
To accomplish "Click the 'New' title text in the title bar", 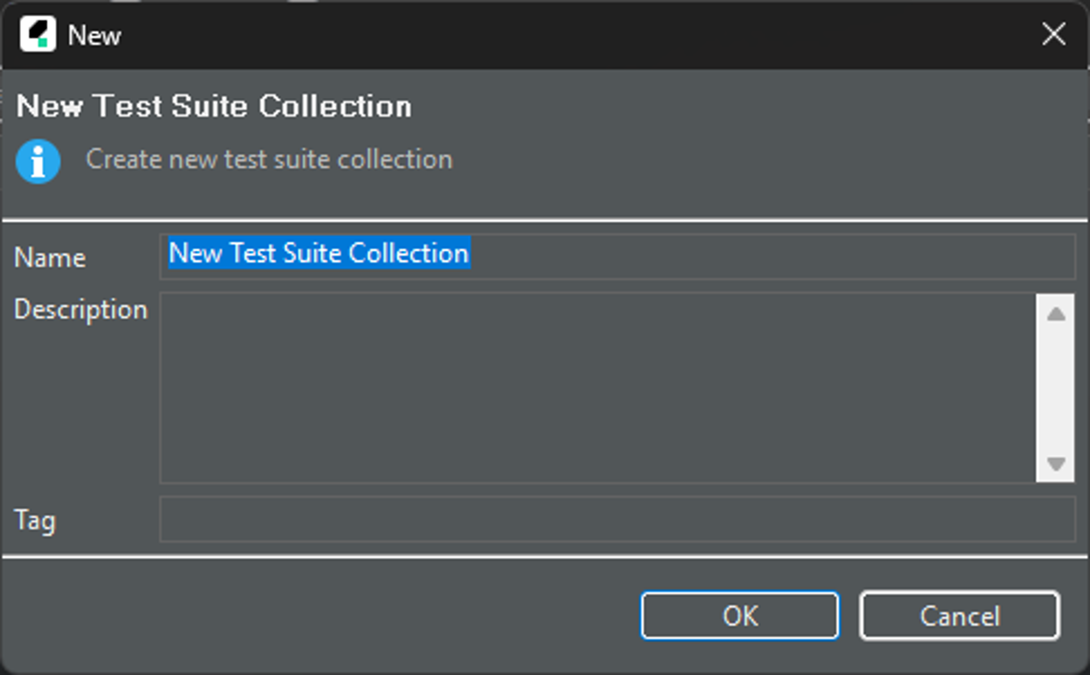I will coord(94,35).
